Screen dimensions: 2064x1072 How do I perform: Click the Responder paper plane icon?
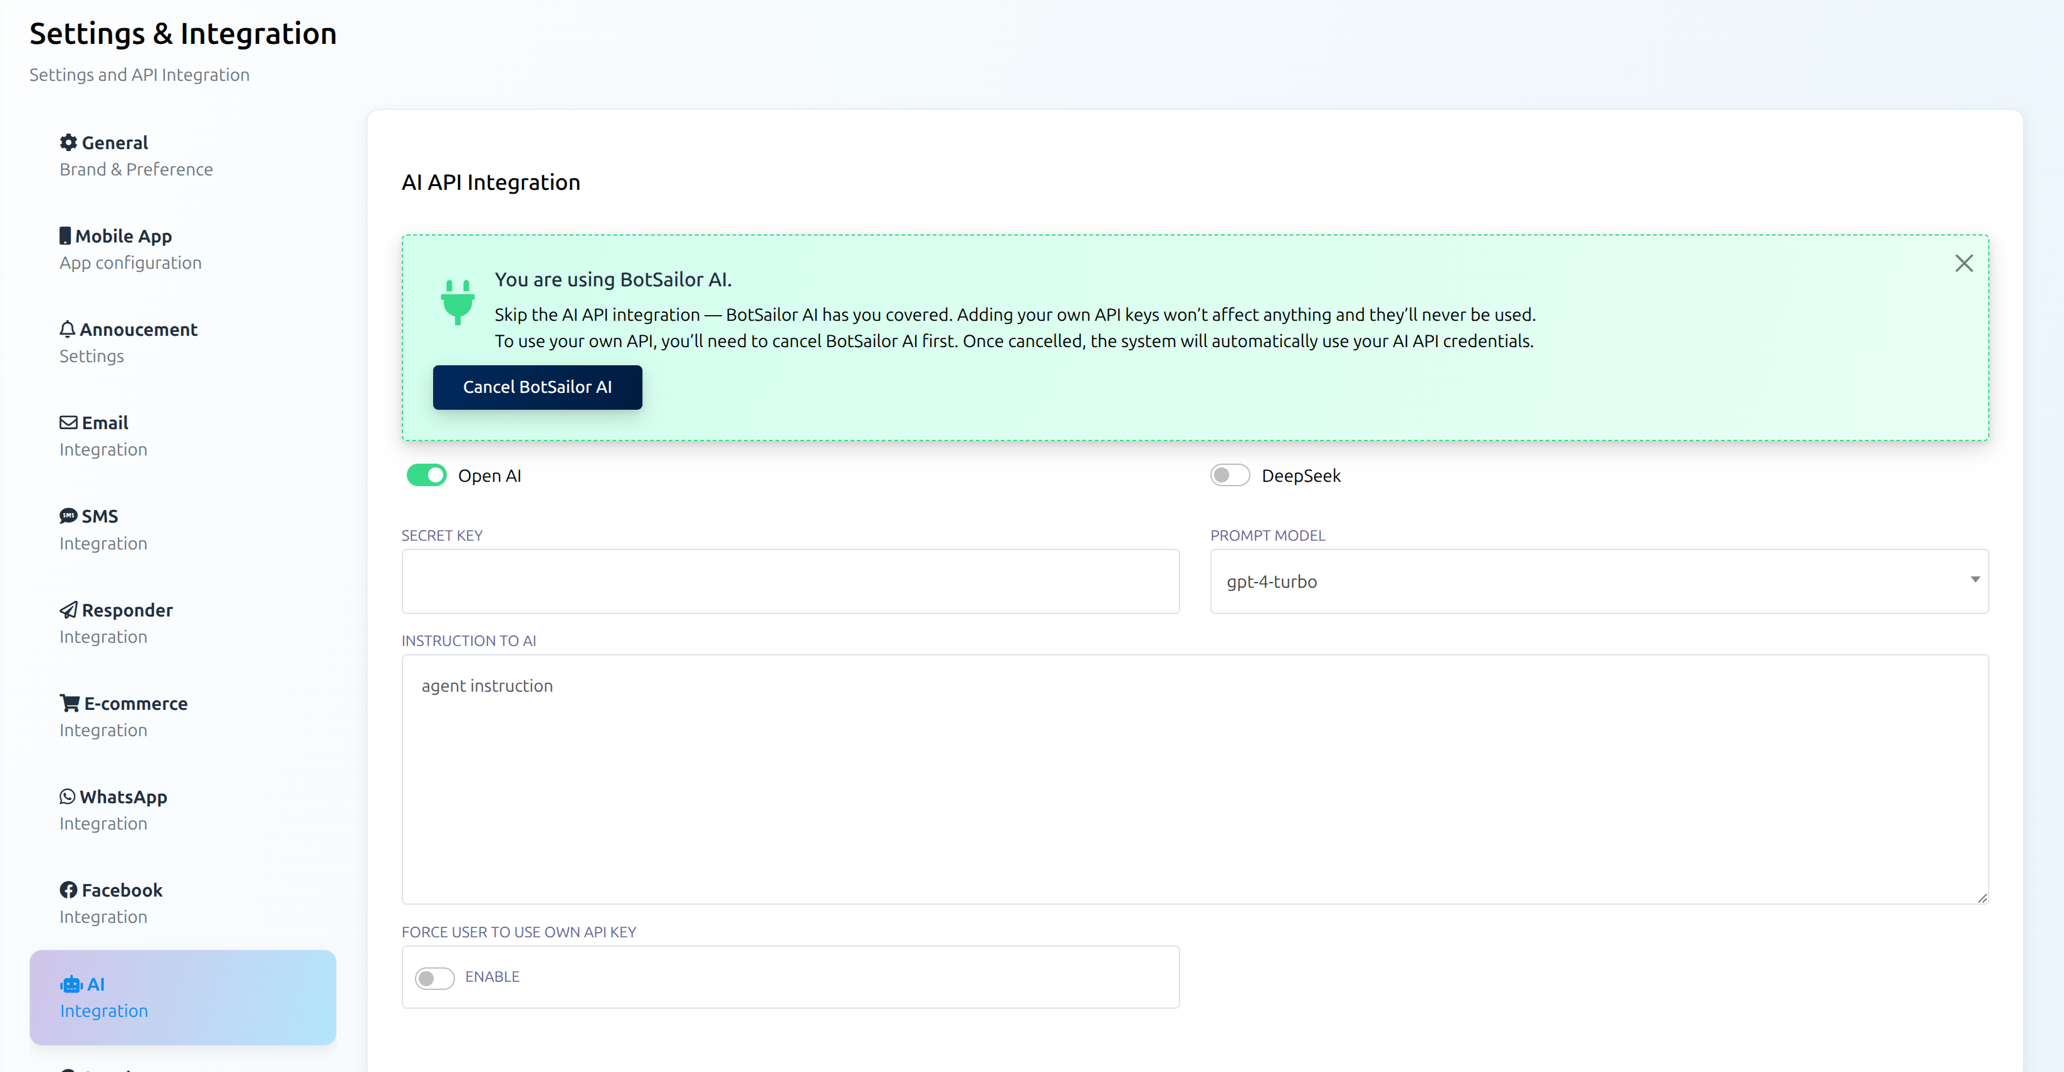click(68, 610)
